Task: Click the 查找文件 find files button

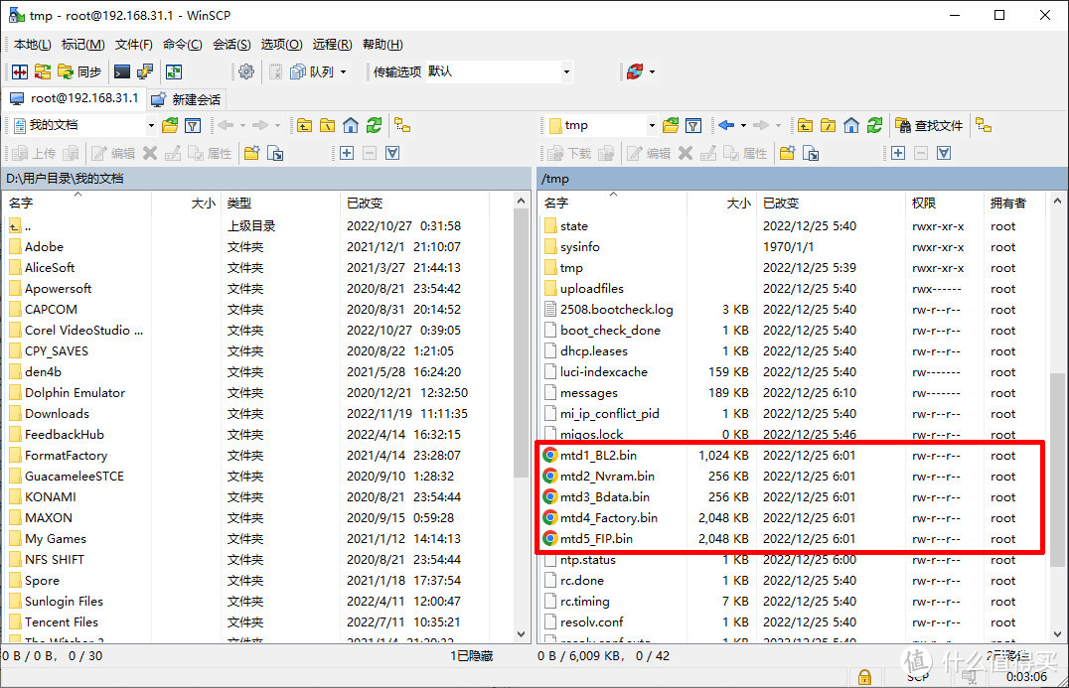Action: click(930, 125)
